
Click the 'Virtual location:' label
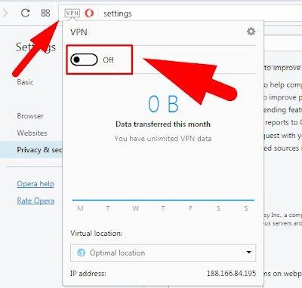point(96,234)
